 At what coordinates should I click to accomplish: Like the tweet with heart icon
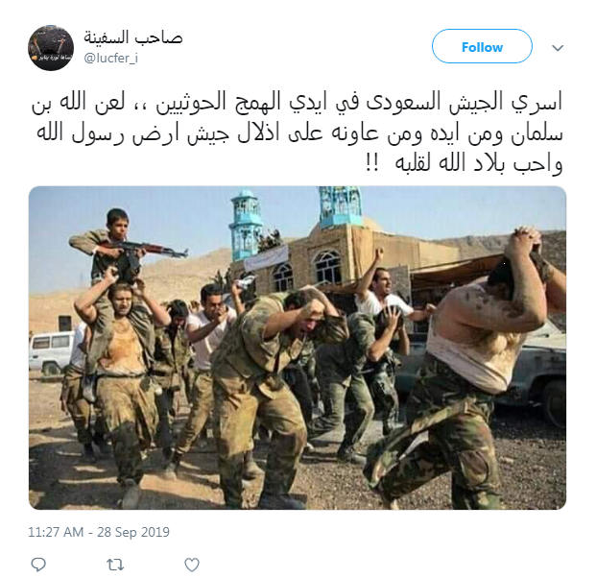point(192,565)
